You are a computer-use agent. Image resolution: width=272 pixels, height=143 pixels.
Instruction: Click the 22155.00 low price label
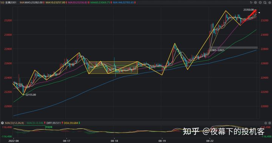pos(31,94)
